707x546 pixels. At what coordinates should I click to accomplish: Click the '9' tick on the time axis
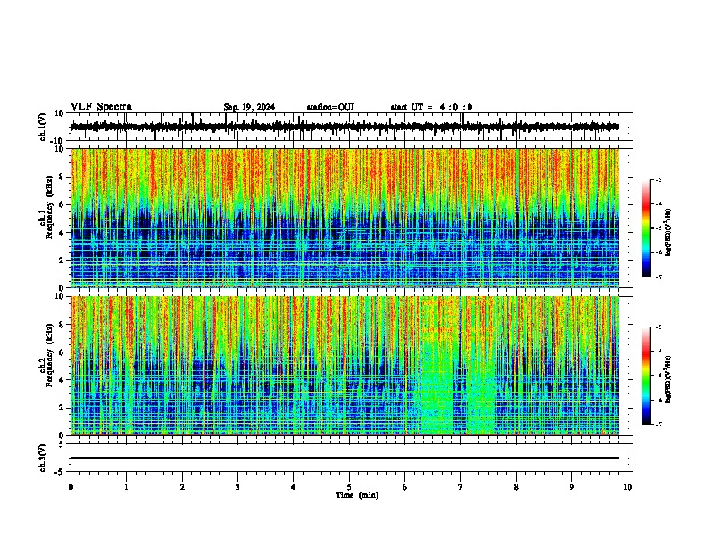pyautogui.click(x=571, y=487)
